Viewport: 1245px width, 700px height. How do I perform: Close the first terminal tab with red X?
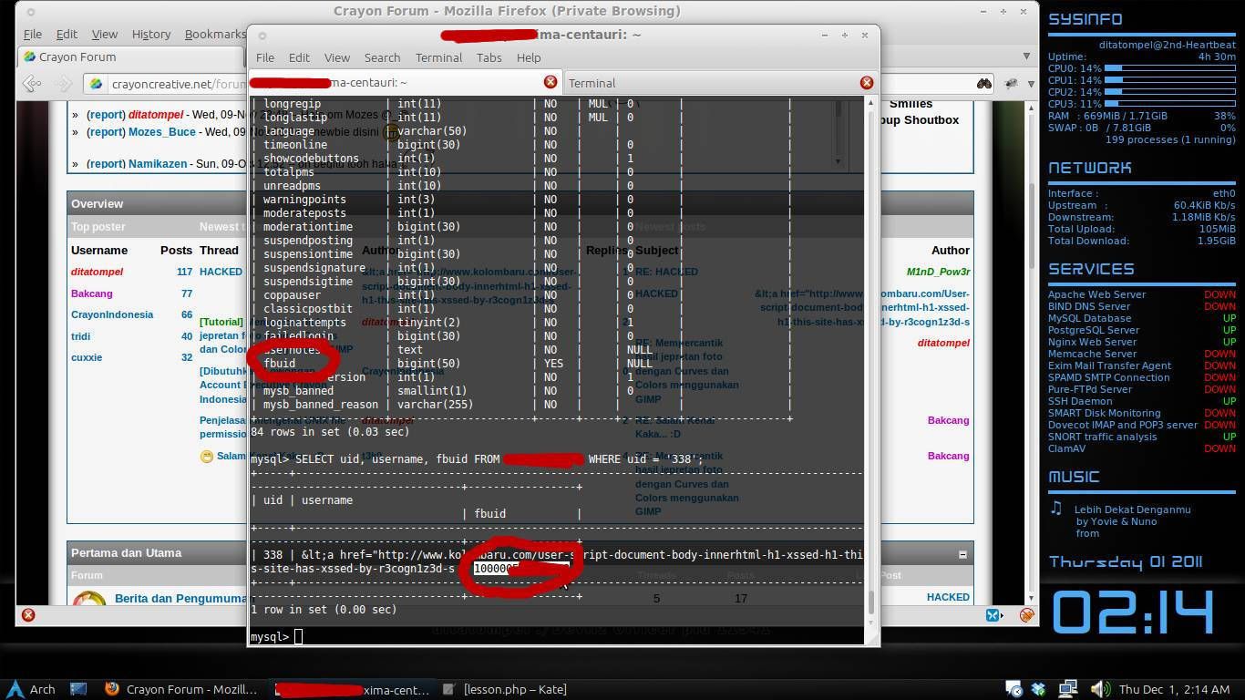click(x=550, y=82)
